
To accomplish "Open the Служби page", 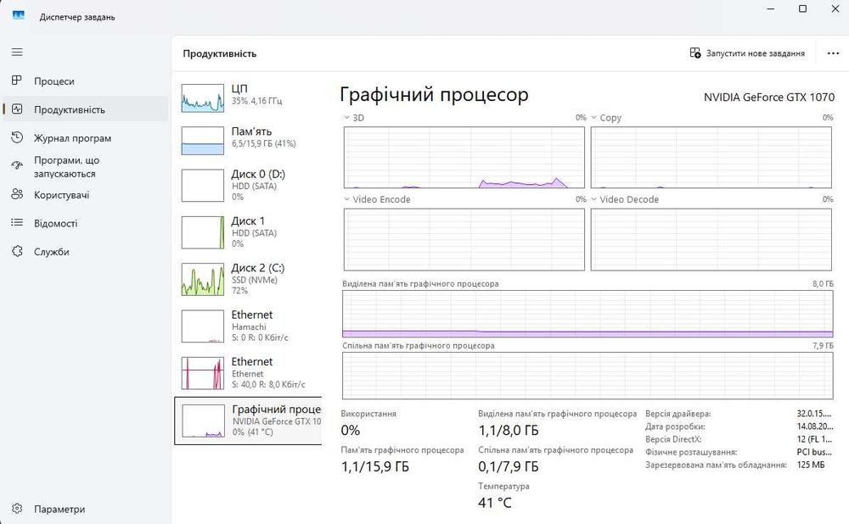I will pyautogui.click(x=86, y=252).
